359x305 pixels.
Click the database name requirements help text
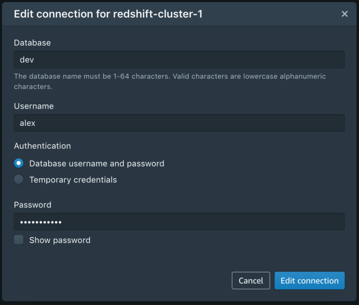(170, 81)
